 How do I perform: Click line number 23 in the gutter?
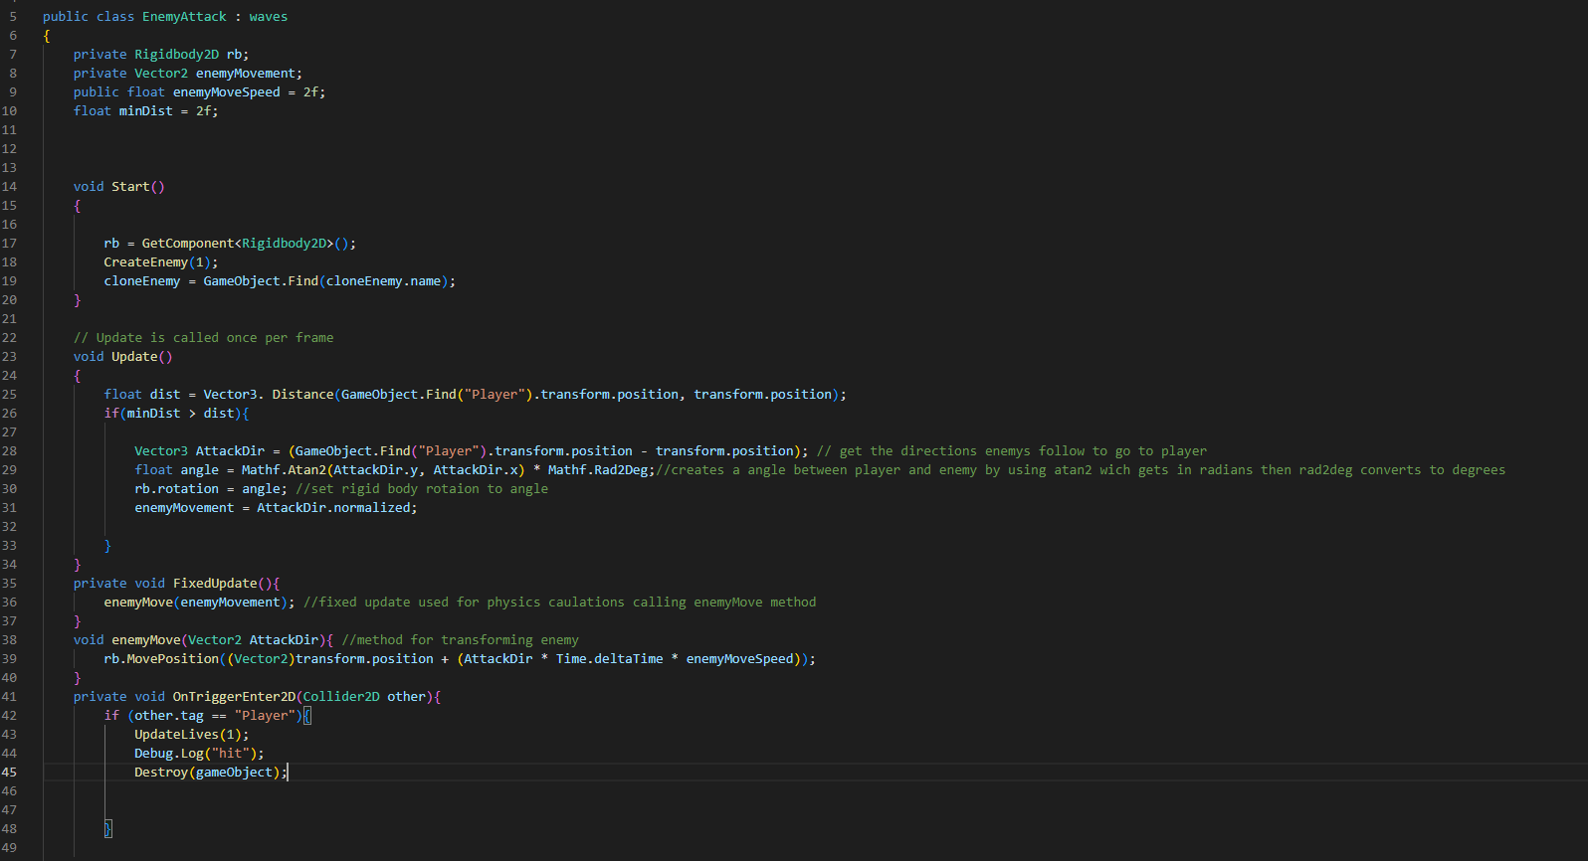(x=9, y=357)
